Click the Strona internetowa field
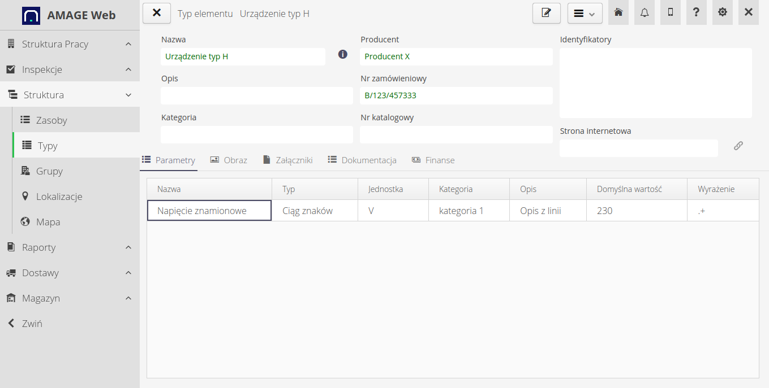 [639, 148]
